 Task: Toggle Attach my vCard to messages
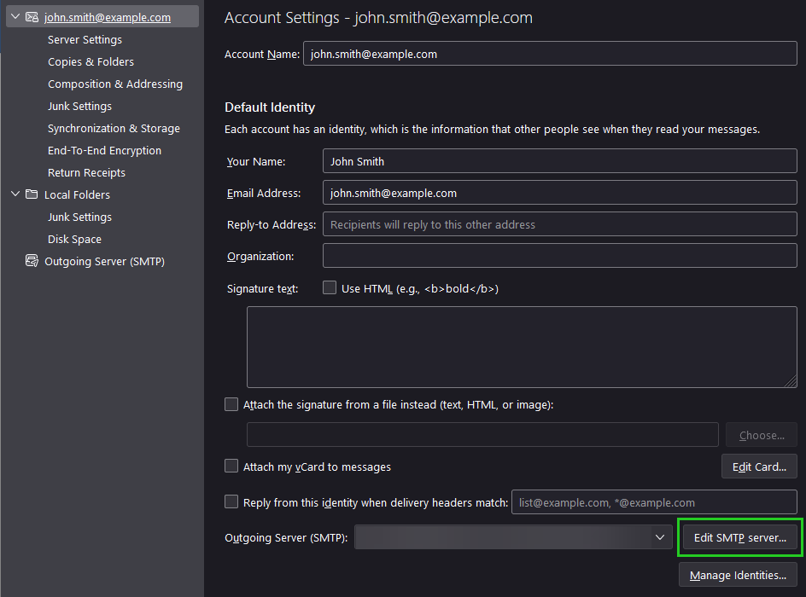(x=231, y=467)
